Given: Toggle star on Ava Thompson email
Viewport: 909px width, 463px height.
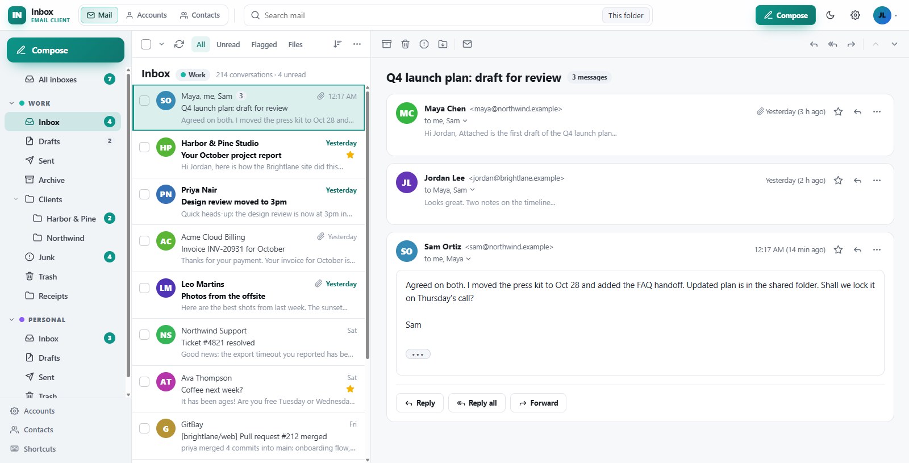Looking at the screenshot, I should tap(350, 389).
